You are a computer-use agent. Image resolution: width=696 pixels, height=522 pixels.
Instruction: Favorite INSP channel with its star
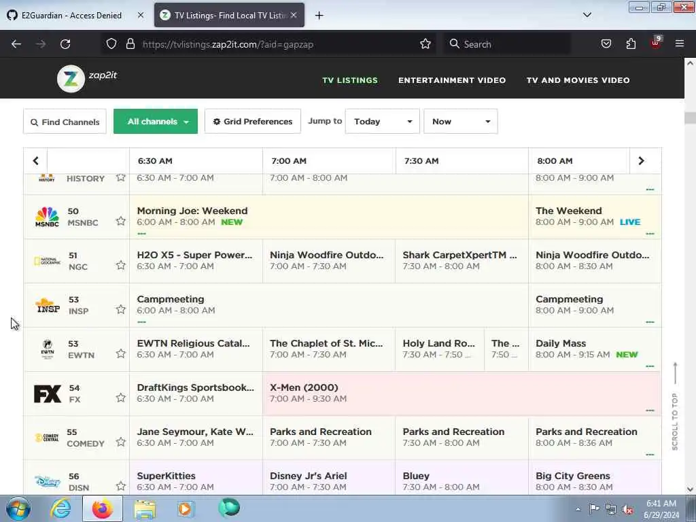pos(121,309)
